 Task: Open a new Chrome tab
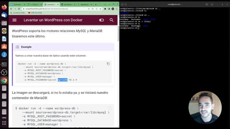[x=96, y=5]
